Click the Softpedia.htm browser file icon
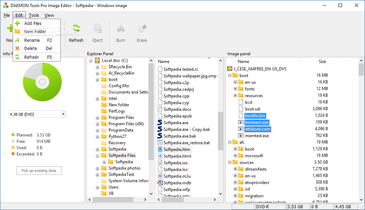Viewport: 365px width, 210px height. pos(160,149)
